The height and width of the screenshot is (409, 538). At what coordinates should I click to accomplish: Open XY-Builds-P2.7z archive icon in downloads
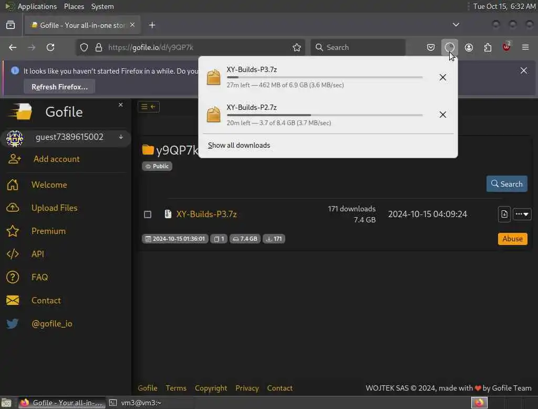tap(213, 115)
